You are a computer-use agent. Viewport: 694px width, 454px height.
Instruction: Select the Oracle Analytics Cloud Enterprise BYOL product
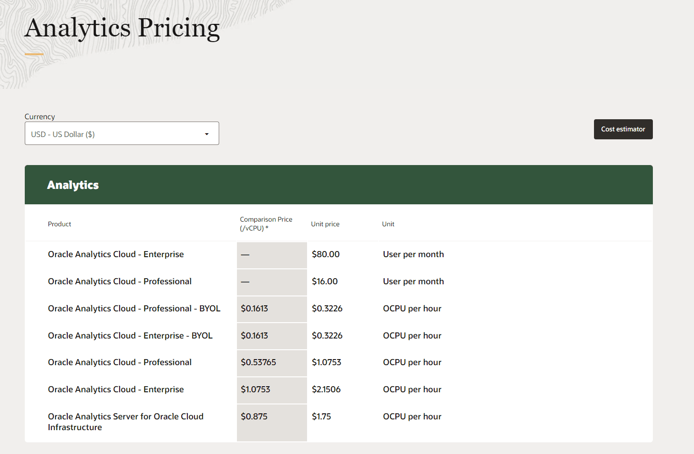click(130, 336)
